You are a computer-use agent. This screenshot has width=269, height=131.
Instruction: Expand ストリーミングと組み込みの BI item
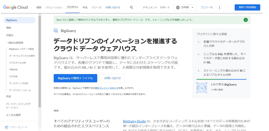tap(198, 71)
